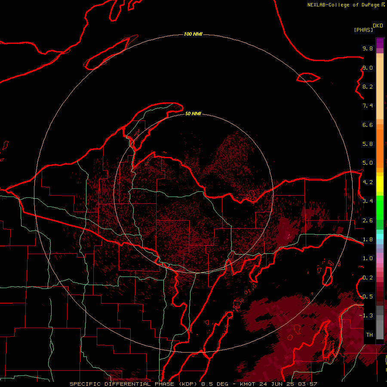Select the 0.2 value on the color scale
The height and width of the screenshot is (387, 387).
coord(368,278)
